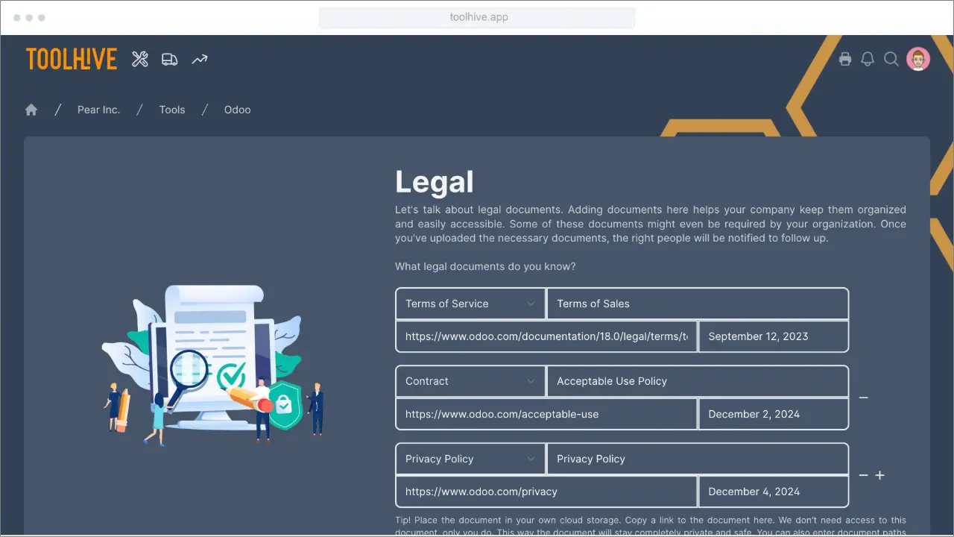Open search using the magnifier icon
This screenshot has width=954, height=537.
pos(891,59)
